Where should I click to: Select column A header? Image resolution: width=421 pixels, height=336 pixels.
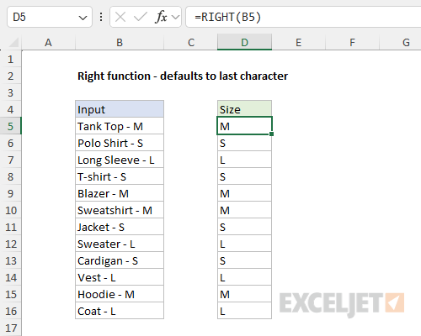(48, 43)
